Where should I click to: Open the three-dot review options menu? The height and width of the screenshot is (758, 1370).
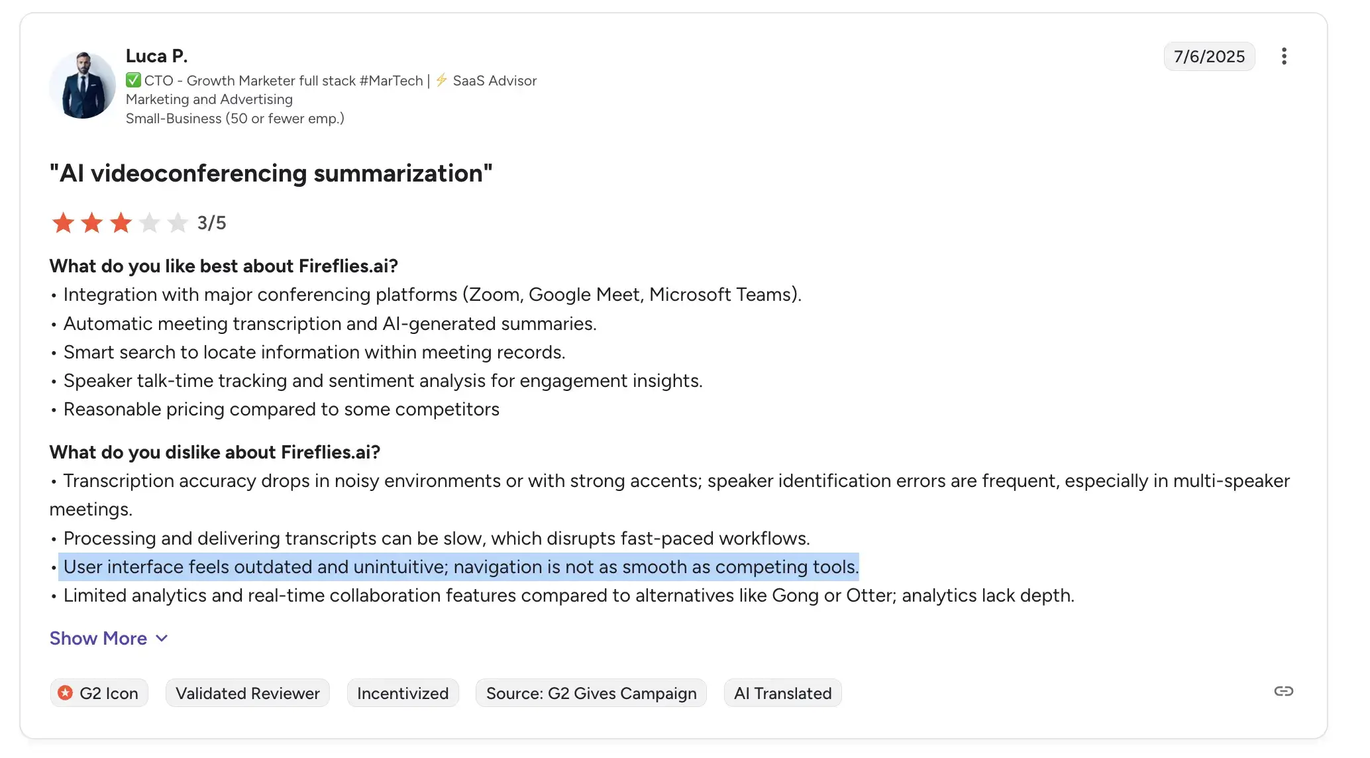(x=1284, y=56)
